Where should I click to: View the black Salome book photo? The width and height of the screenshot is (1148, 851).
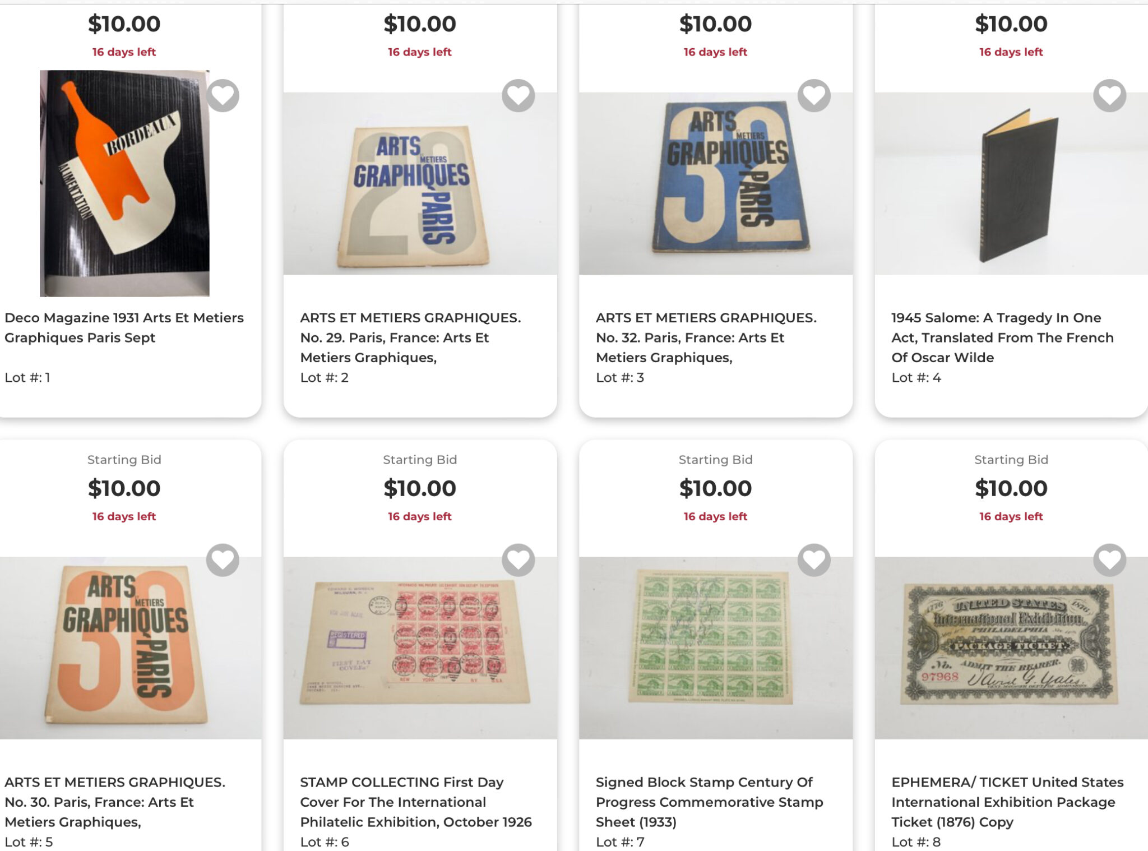(1011, 183)
